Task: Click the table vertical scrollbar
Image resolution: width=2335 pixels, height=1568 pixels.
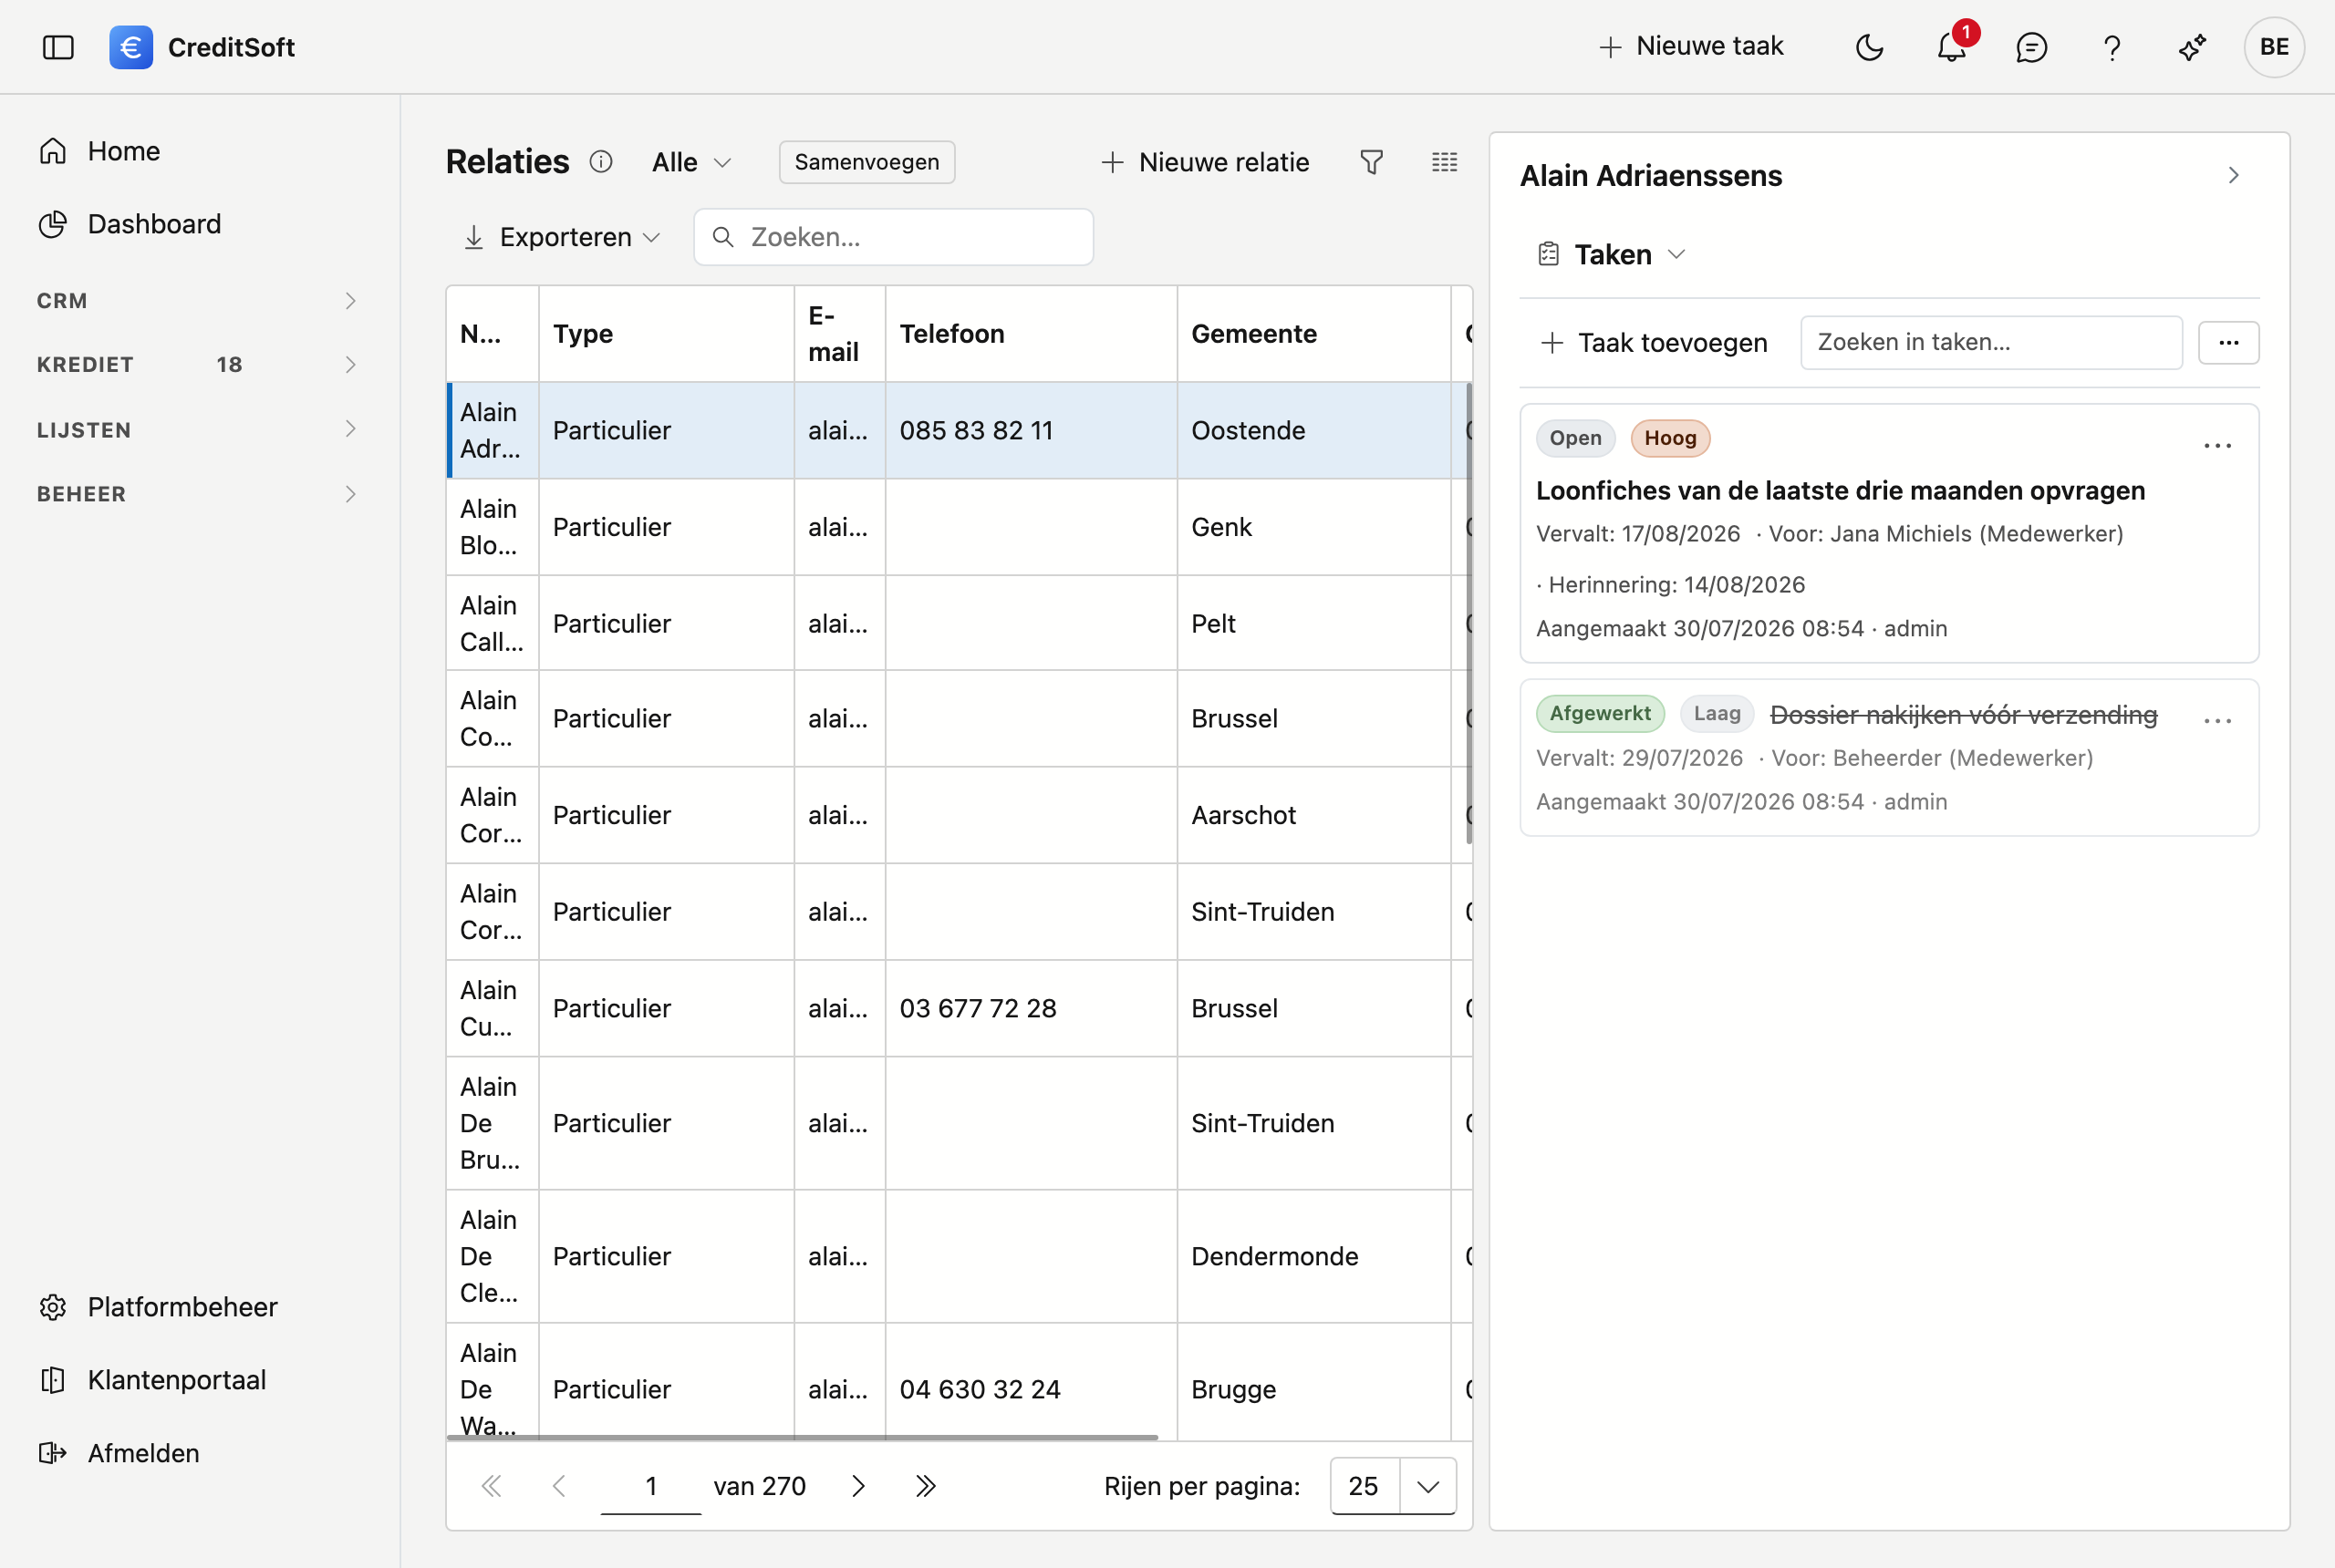Action: (x=1468, y=614)
